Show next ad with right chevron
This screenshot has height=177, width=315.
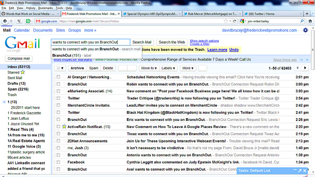pyautogui.click(x=307, y=60)
